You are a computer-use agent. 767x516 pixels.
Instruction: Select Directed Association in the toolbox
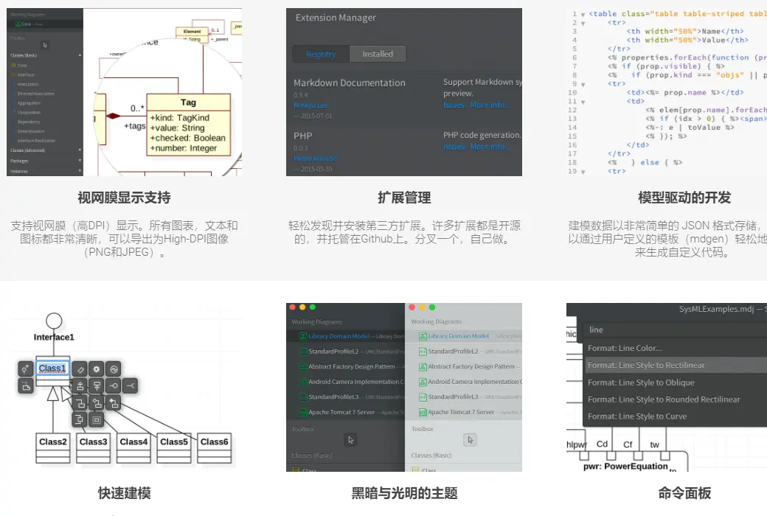[35, 94]
